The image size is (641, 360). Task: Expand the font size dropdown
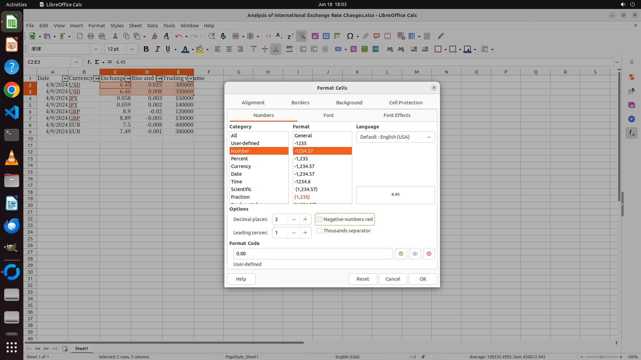tap(132, 49)
